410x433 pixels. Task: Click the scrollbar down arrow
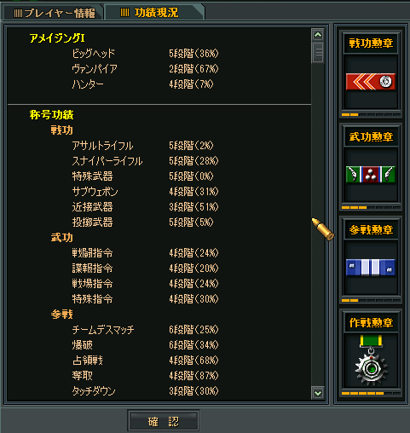pos(318,393)
